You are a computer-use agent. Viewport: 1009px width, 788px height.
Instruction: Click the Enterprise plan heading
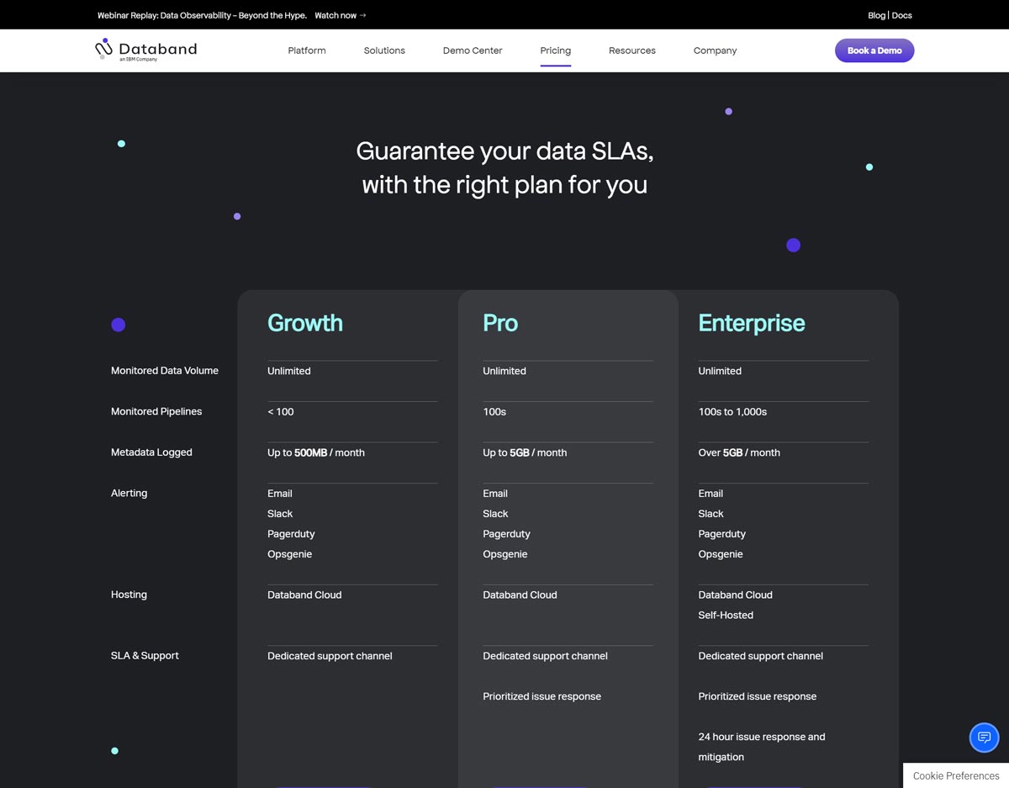pos(752,323)
